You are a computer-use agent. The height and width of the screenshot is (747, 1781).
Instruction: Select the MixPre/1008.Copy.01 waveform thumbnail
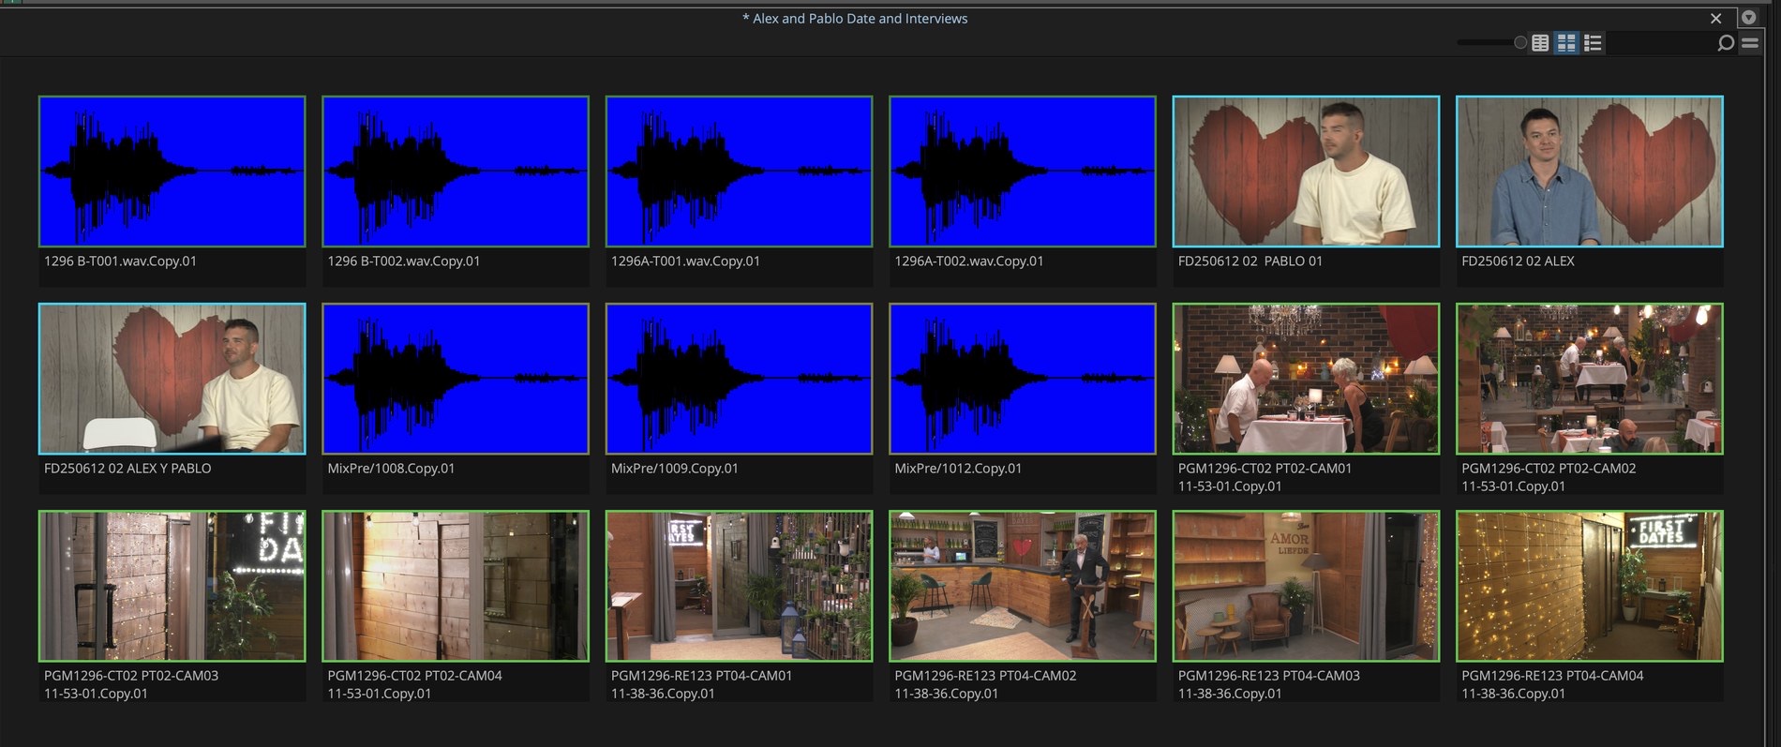click(x=456, y=379)
